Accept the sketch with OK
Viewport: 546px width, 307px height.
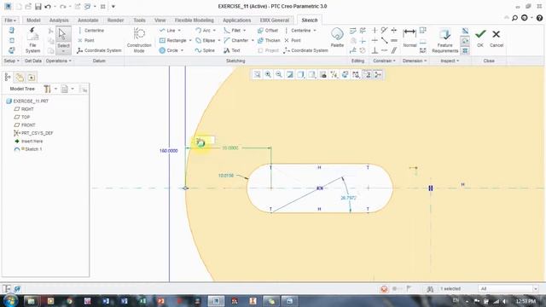tap(480, 38)
